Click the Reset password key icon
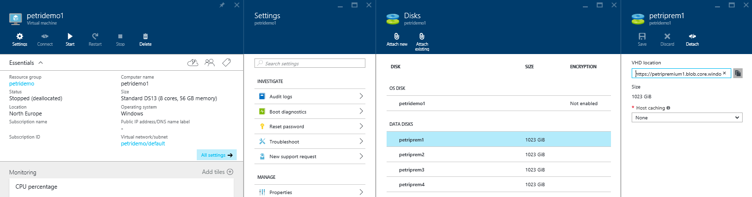Viewport: 752px width, 197px height. click(x=262, y=126)
